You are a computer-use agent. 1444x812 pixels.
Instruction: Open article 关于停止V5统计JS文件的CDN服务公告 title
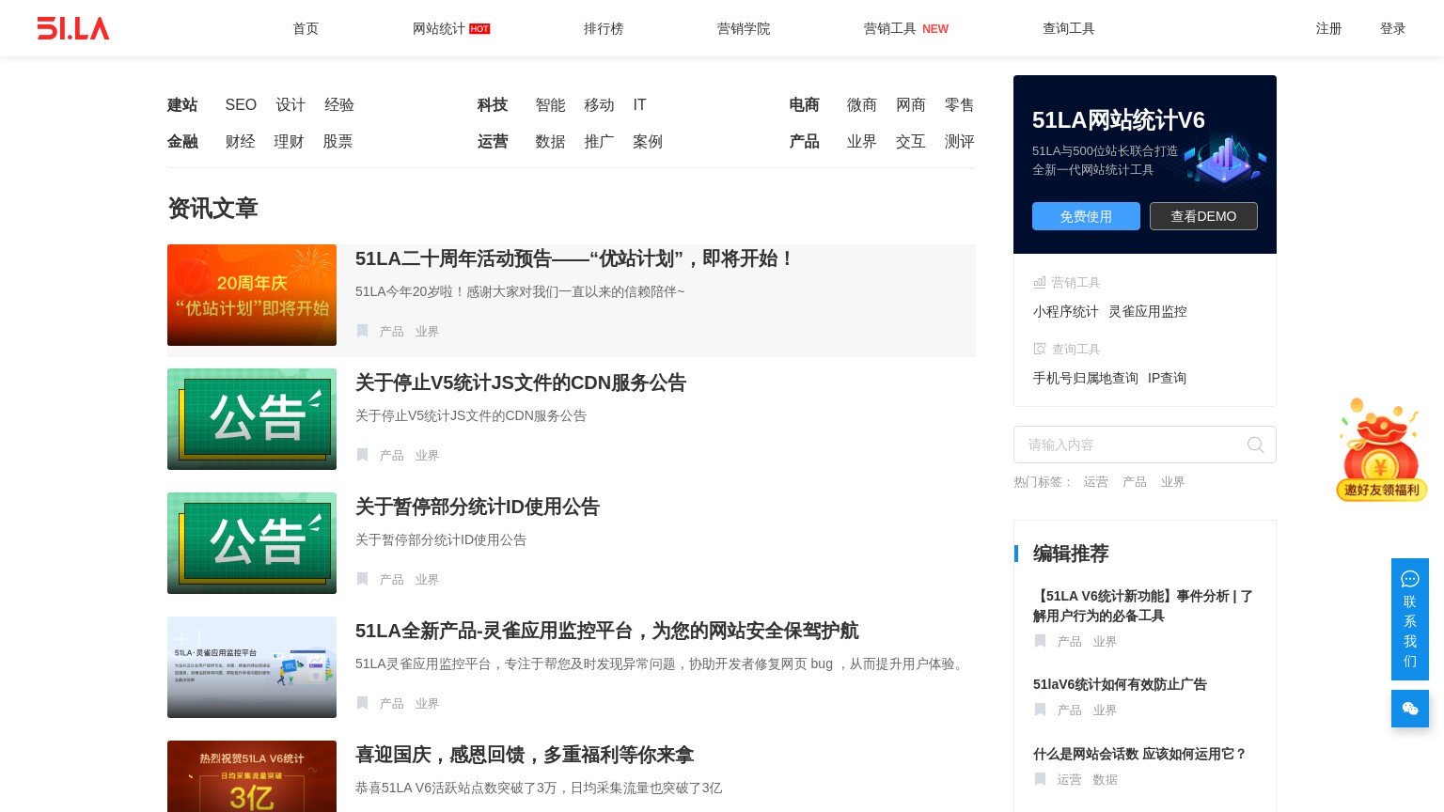pyautogui.click(x=521, y=383)
